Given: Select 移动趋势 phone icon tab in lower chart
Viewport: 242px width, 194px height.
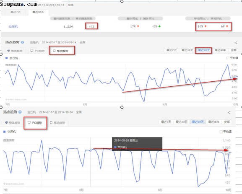Looking at the screenshot, I should 57,123.
